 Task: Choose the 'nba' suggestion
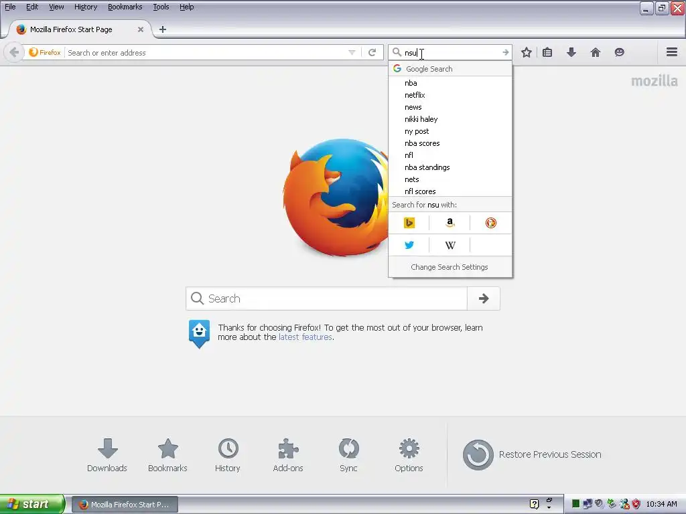450,83
